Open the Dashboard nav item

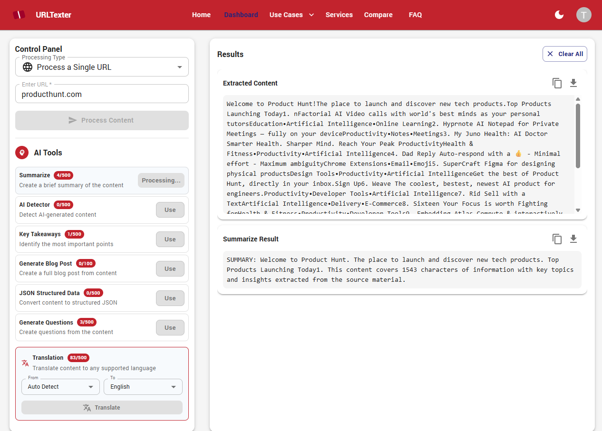click(241, 15)
